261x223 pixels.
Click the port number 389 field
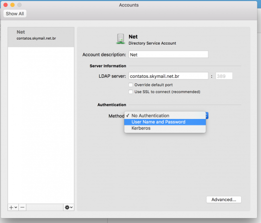tap(224, 76)
